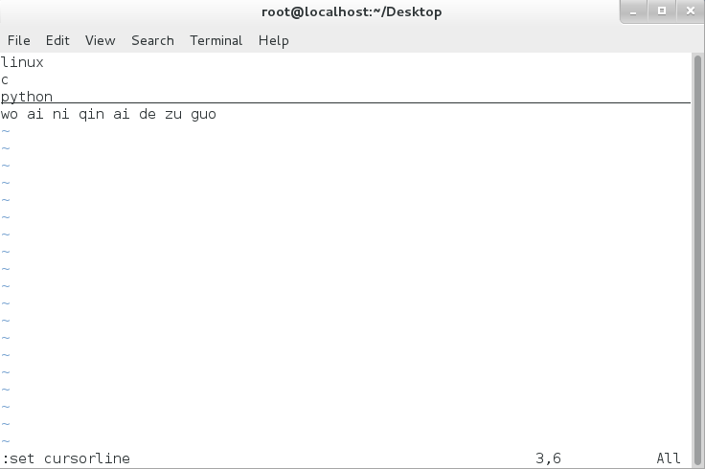This screenshot has height=469, width=705.
Task: Click the word 'qin' in the fourth line
Action: tap(91, 114)
